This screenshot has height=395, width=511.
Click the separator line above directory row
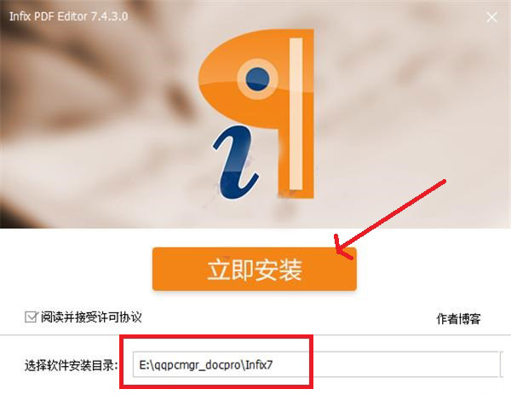click(255, 334)
